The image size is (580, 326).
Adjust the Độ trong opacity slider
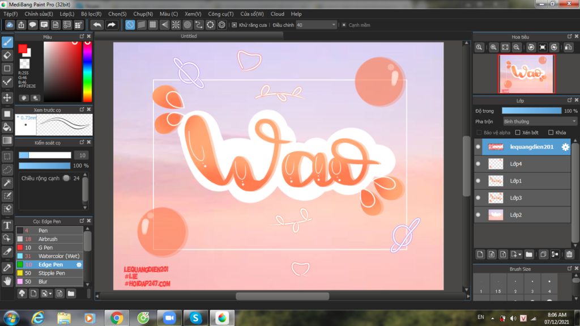coord(531,111)
